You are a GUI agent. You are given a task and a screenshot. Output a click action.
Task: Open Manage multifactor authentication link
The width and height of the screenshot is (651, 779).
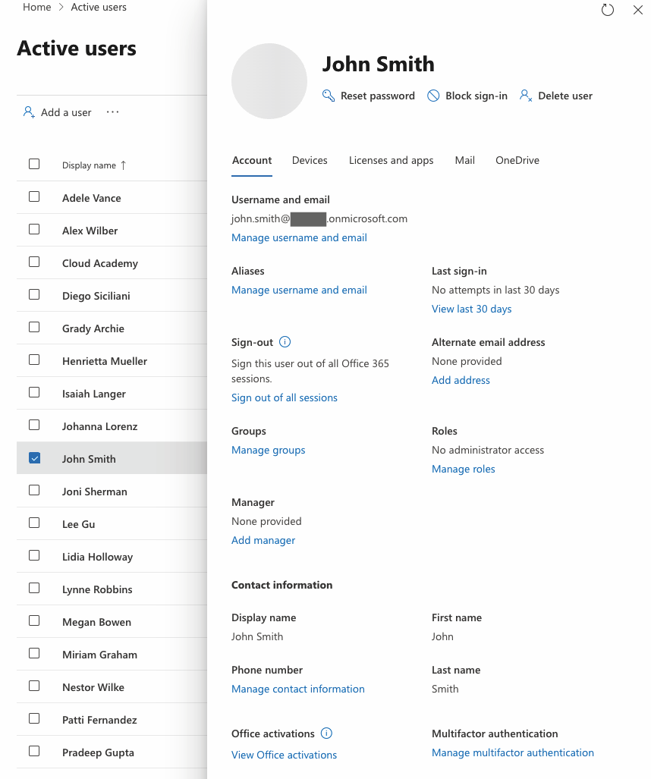point(512,752)
